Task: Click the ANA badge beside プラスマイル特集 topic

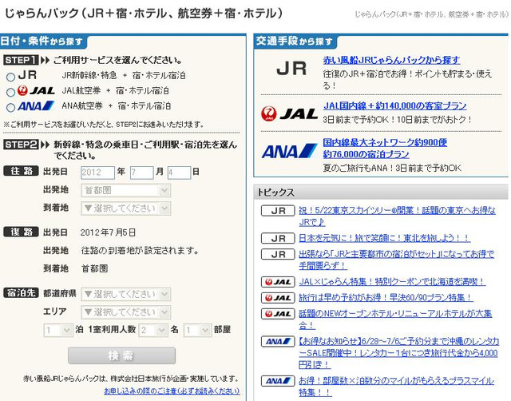Action: tap(278, 381)
